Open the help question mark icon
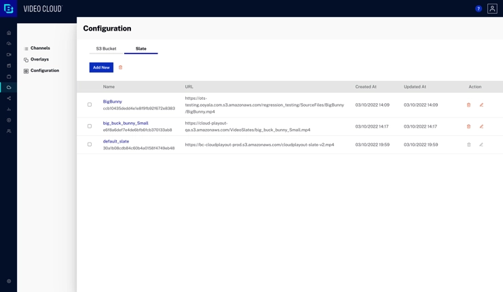 click(479, 9)
